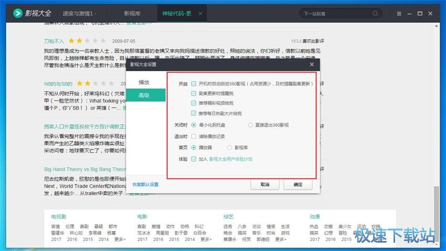
Task: Click 2017 under 电视剧
Action: (x=56, y=239)
